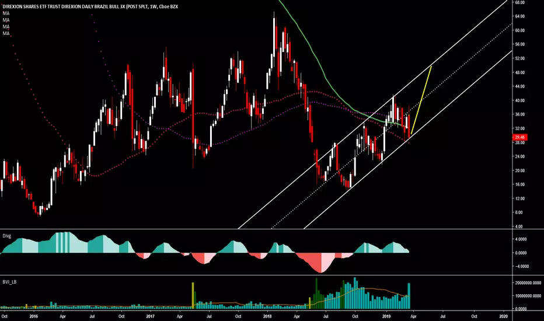Select the Divg indicator label
This screenshot has width=544, height=321.
click(x=7, y=236)
